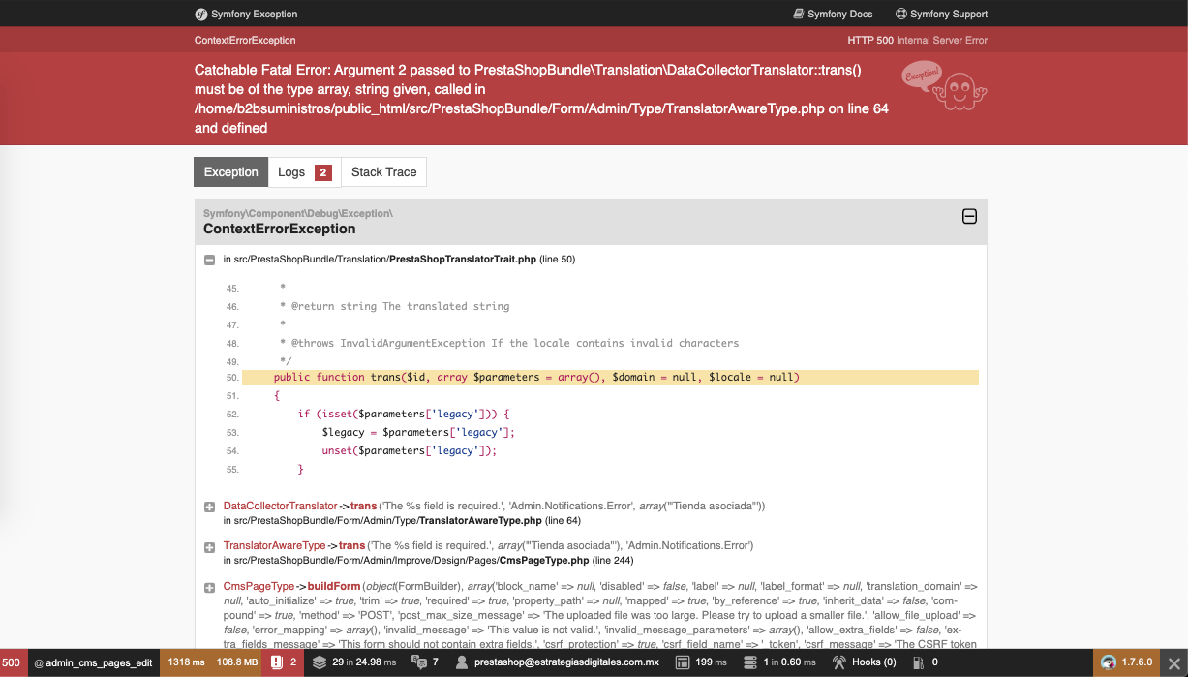Click code line 52 with isset($parameters['legacy'])
1188x677 pixels.
click(404, 414)
